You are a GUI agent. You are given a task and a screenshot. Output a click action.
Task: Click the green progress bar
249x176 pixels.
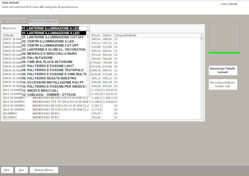[x=224, y=53]
